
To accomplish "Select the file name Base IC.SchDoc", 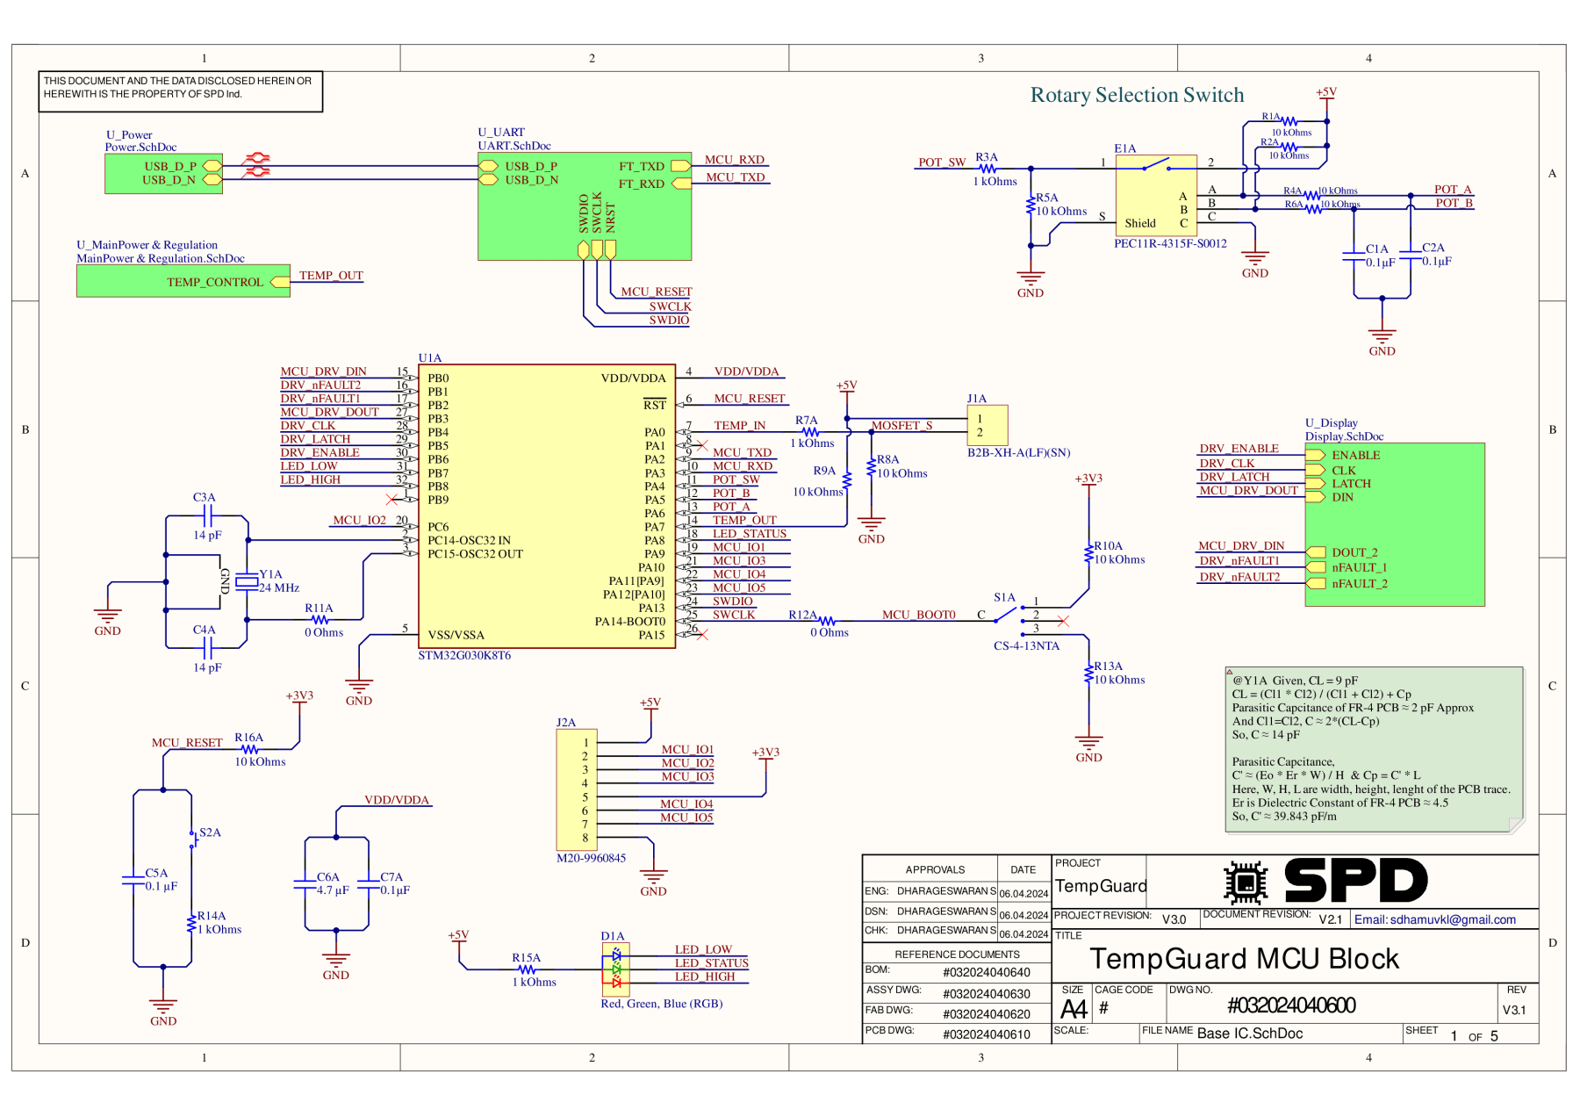I will 1250,1034.
